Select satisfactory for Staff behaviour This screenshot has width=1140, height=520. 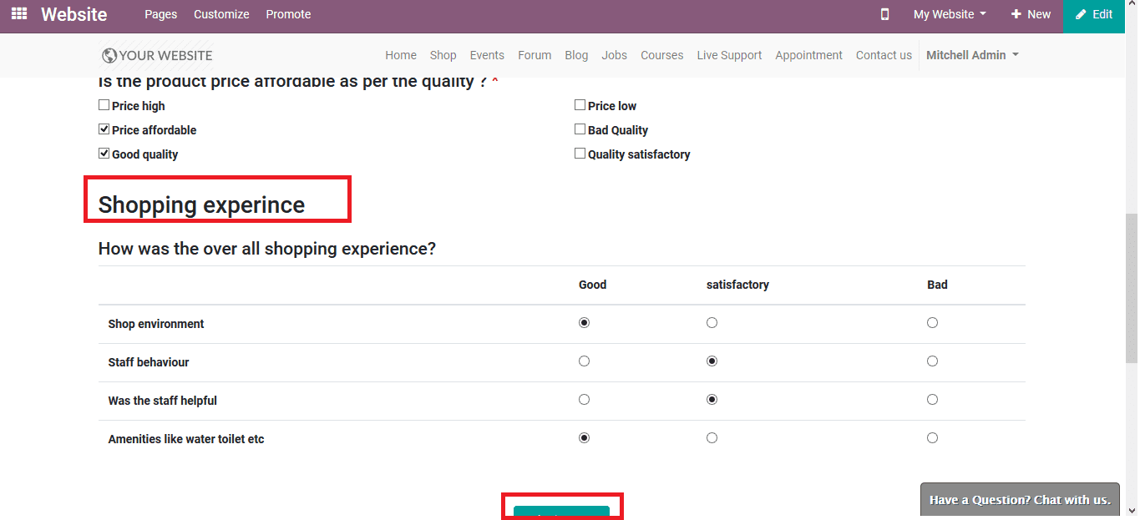click(x=712, y=361)
